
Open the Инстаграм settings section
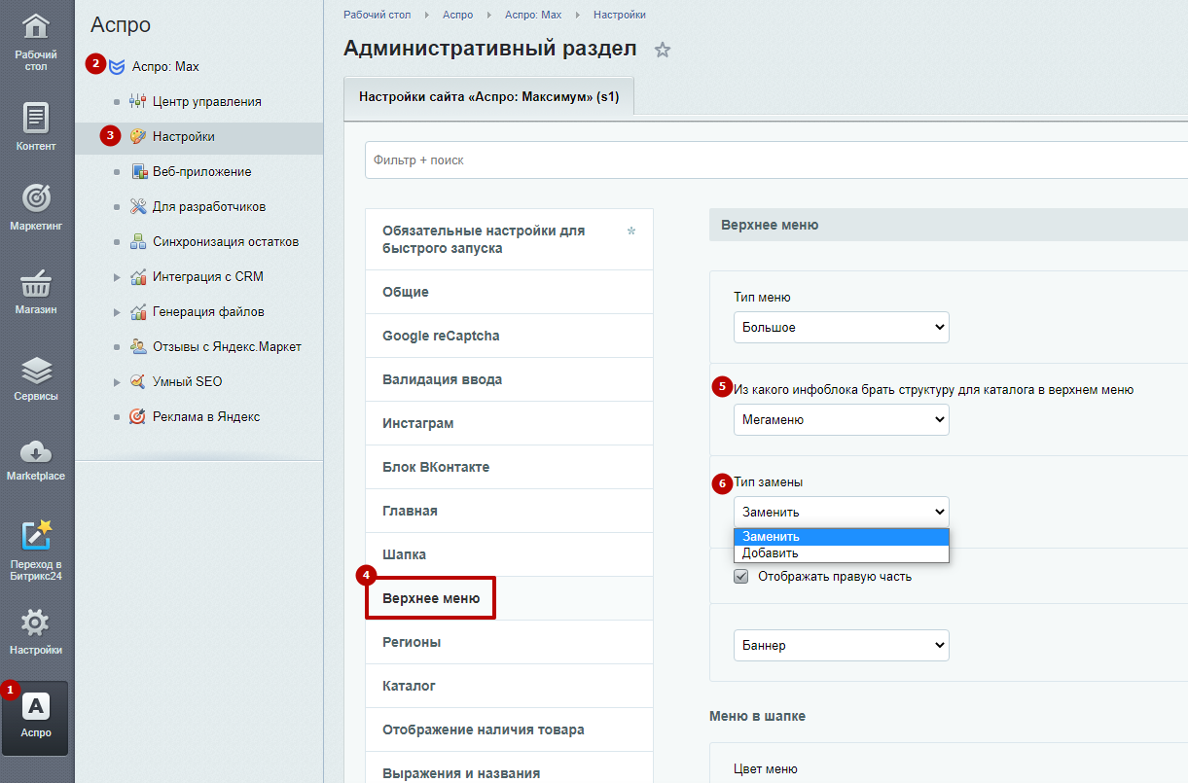click(509, 423)
